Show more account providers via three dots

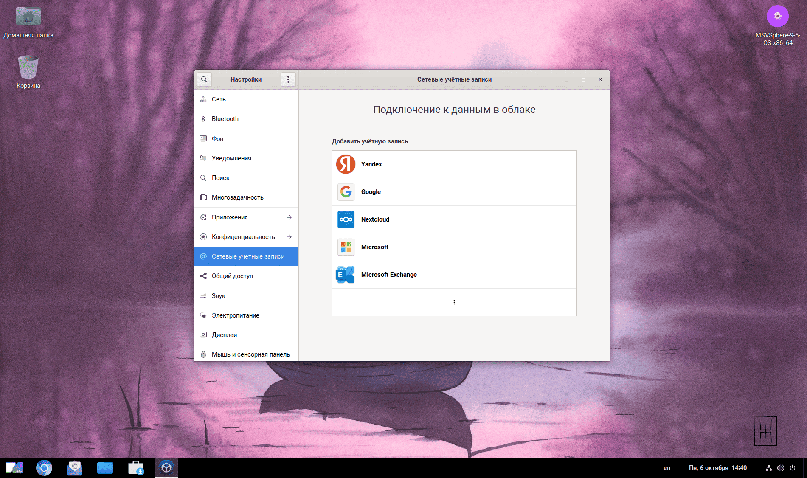454,302
